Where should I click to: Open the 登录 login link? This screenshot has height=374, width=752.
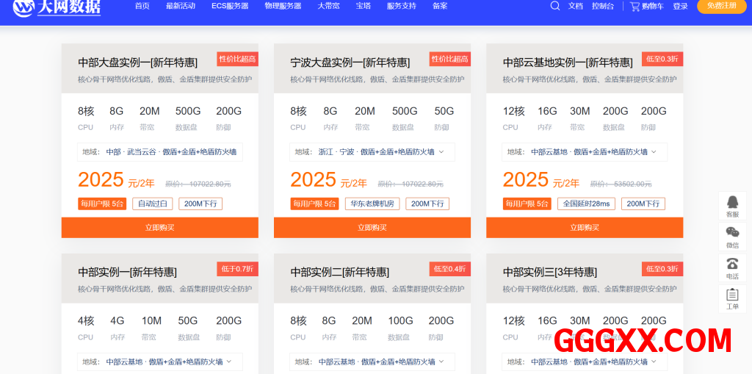point(680,6)
